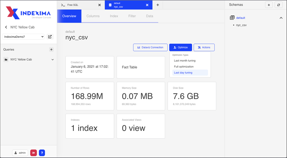This screenshot has width=287, height=158.
Task: Switch to the Columns tab
Action: [93, 16]
